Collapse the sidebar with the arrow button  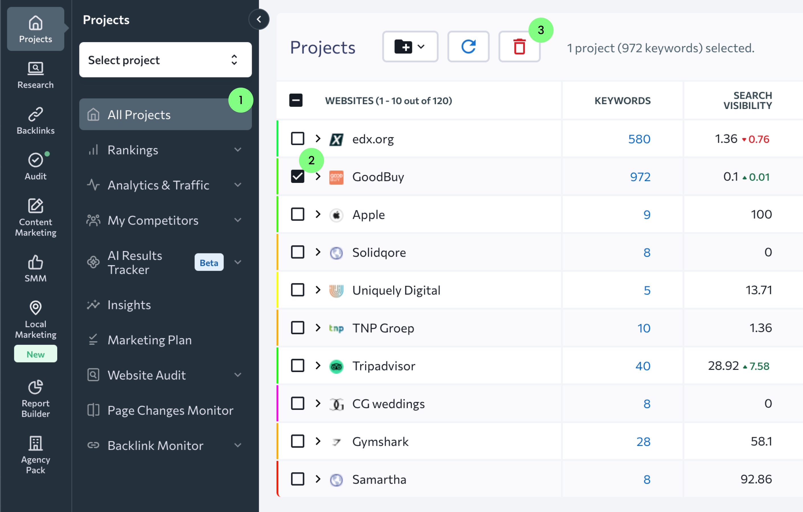click(x=259, y=19)
